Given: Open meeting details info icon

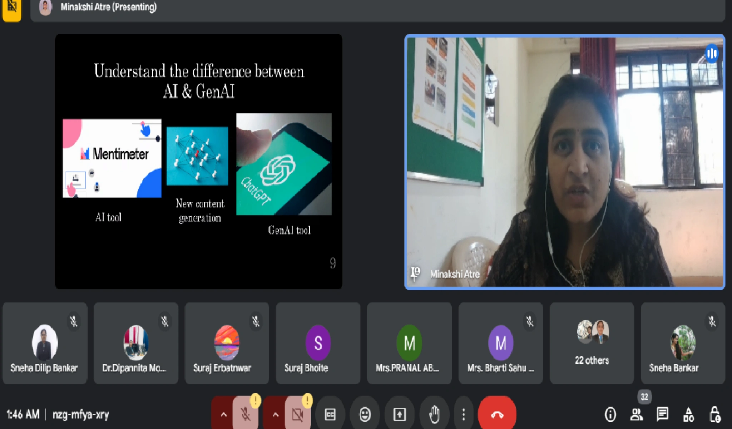Looking at the screenshot, I should tap(610, 414).
